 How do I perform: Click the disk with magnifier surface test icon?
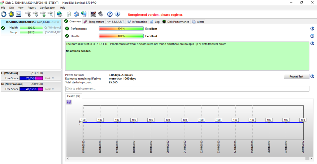[x=50, y=14]
